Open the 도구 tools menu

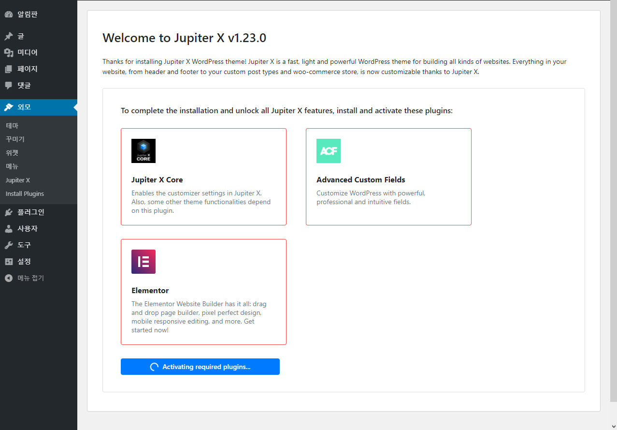[x=39, y=245]
